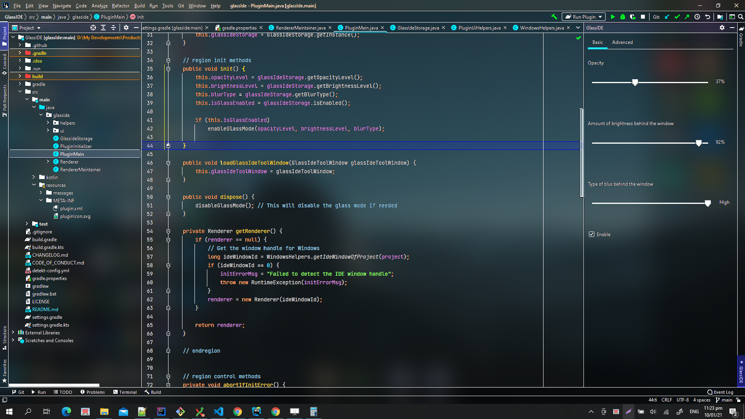Click the brightness slider handle at 92%
This screenshot has width=745, height=419.
pyautogui.click(x=698, y=143)
